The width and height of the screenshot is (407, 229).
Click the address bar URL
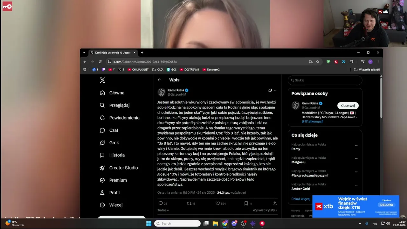(145, 62)
